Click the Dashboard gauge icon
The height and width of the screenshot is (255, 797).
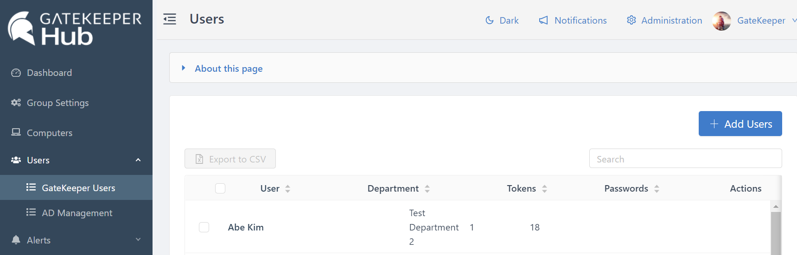16,73
